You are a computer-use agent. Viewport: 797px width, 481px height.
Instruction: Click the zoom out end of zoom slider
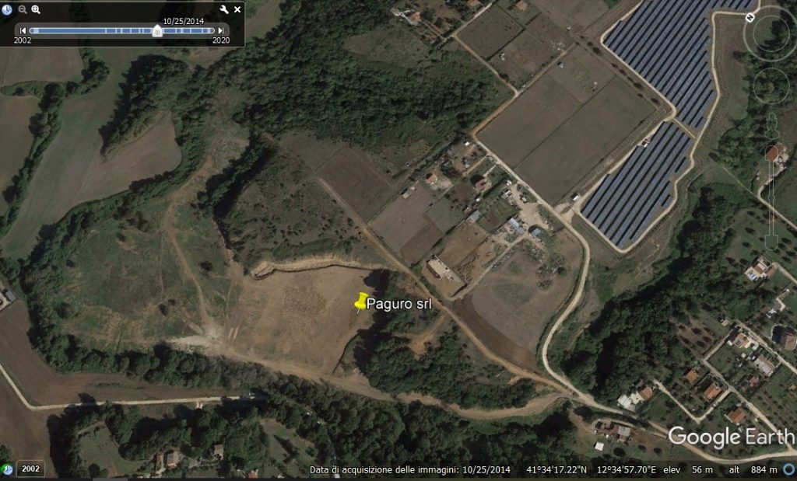point(771,242)
